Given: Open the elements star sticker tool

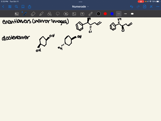Looking at the screenshot, I should coord(66,14).
